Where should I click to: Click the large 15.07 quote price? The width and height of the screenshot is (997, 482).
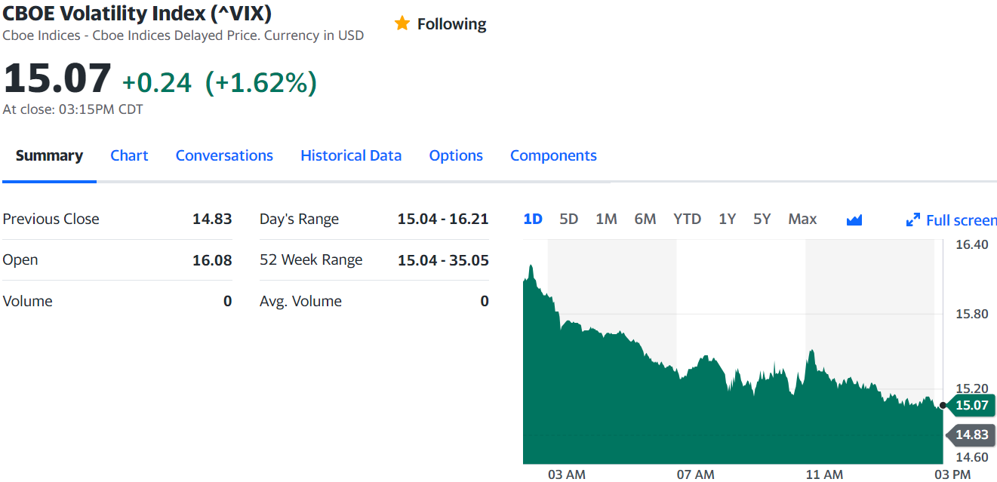(57, 78)
